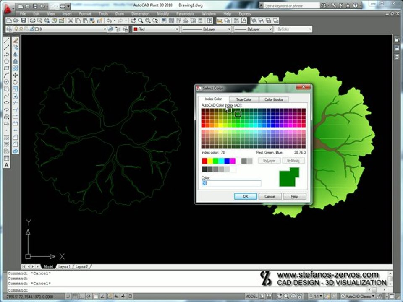Open the Format menu
The width and height of the screenshot is (403, 302).
pos(85,13)
